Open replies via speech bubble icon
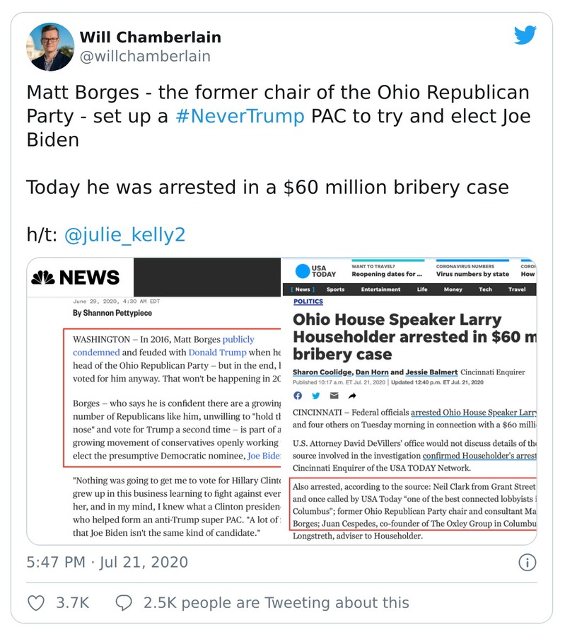This screenshot has width=565, height=637. (x=124, y=603)
